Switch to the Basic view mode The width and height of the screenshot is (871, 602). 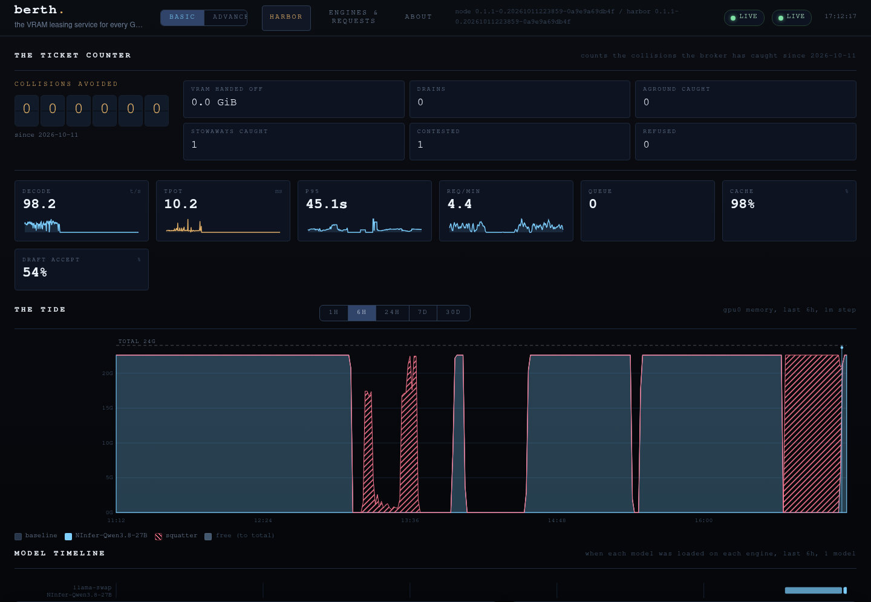point(182,18)
